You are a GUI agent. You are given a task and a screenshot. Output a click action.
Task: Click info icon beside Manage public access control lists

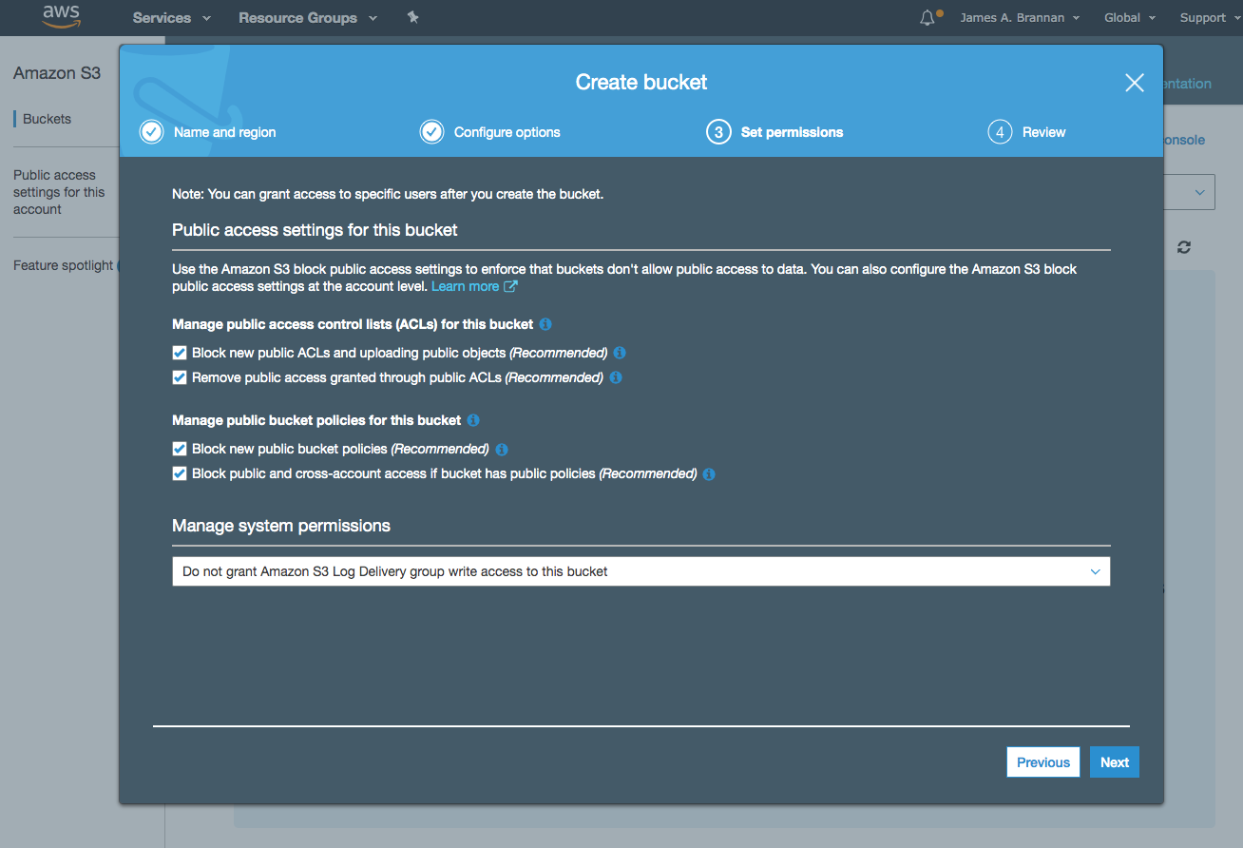point(545,324)
